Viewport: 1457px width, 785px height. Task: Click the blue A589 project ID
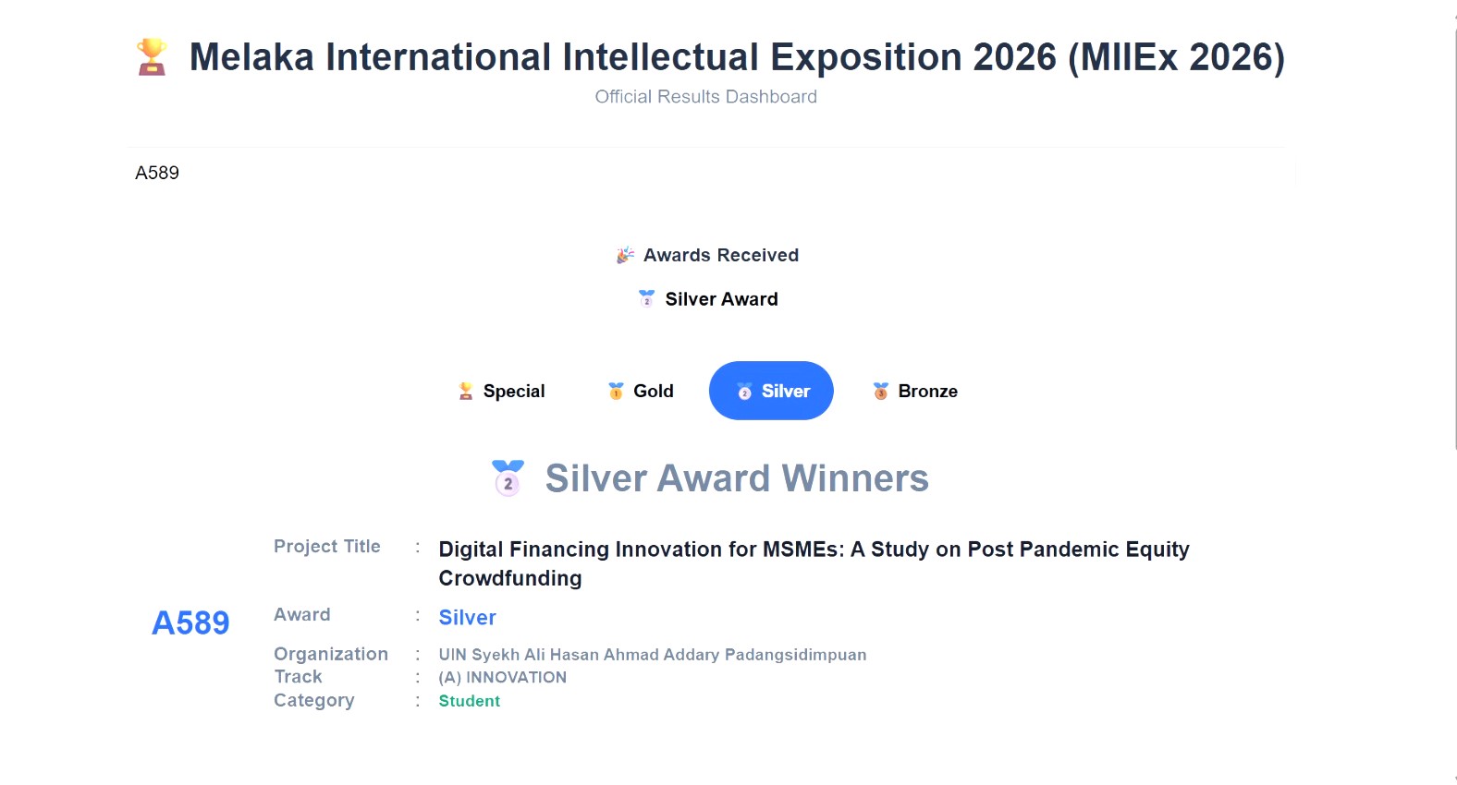(x=190, y=623)
